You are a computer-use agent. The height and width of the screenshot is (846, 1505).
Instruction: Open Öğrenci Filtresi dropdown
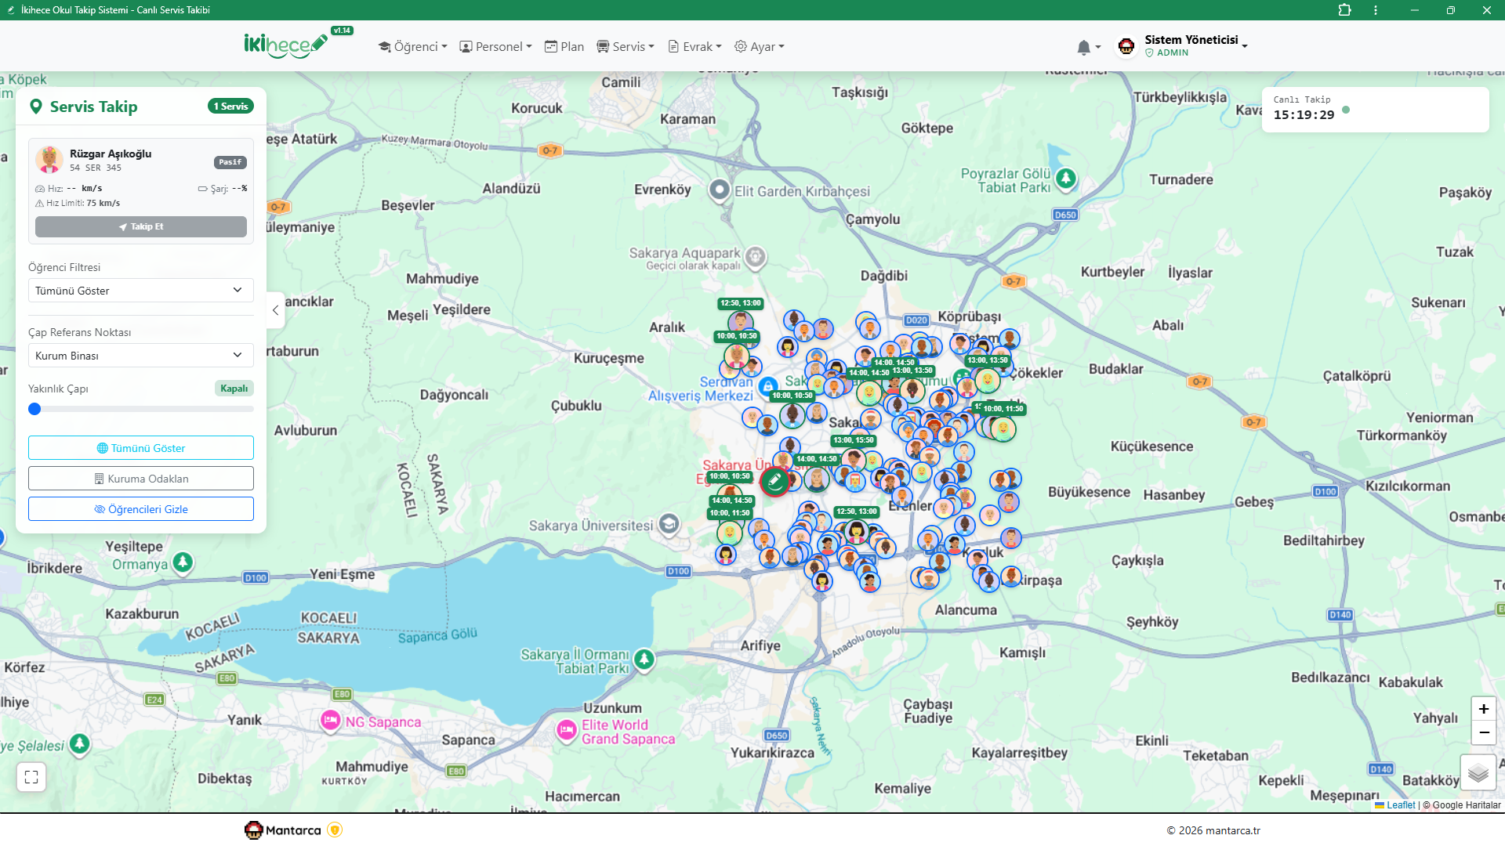(141, 291)
